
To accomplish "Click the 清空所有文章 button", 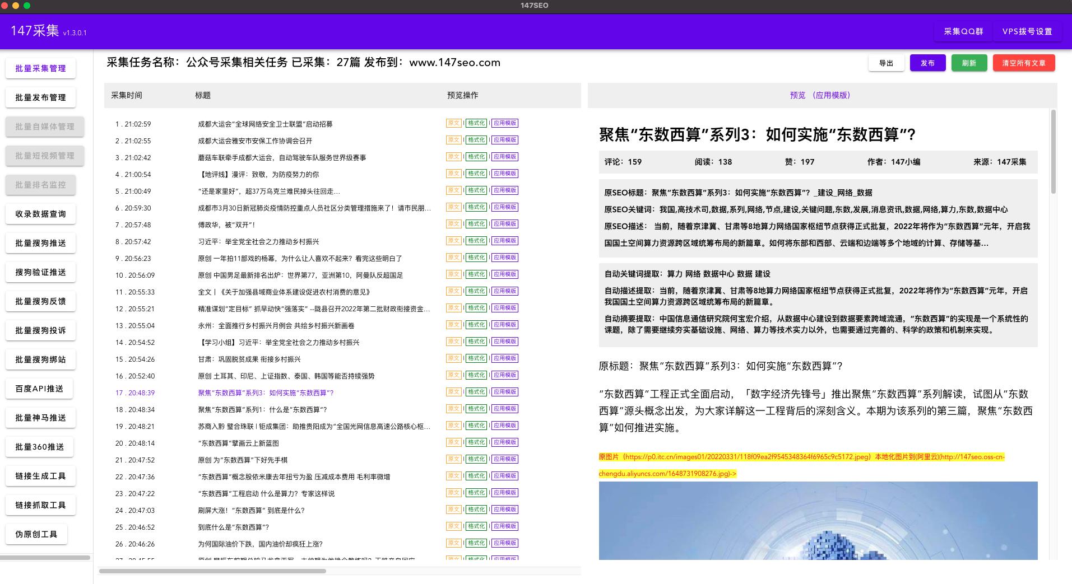I will click(x=1024, y=63).
